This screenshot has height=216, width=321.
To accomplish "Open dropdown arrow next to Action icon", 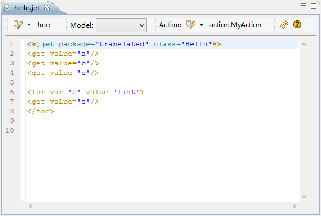I will (201, 25).
